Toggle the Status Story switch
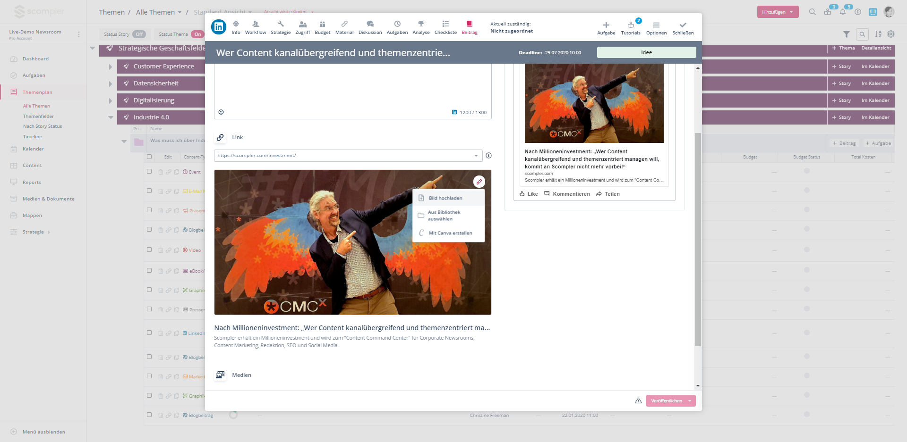 click(x=139, y=34)
